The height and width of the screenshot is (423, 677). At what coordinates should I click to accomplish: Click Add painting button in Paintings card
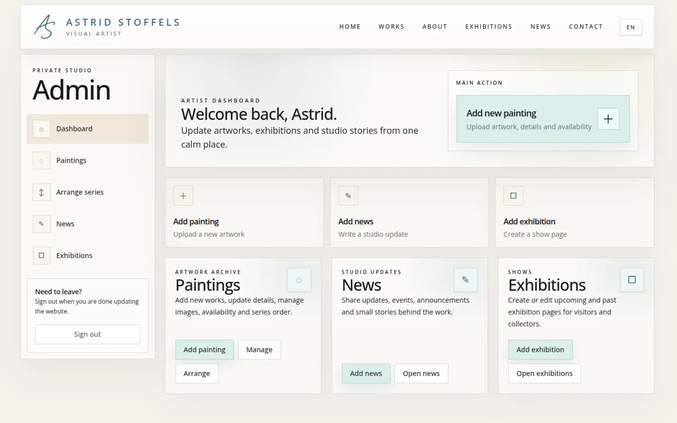pos(204,350)
